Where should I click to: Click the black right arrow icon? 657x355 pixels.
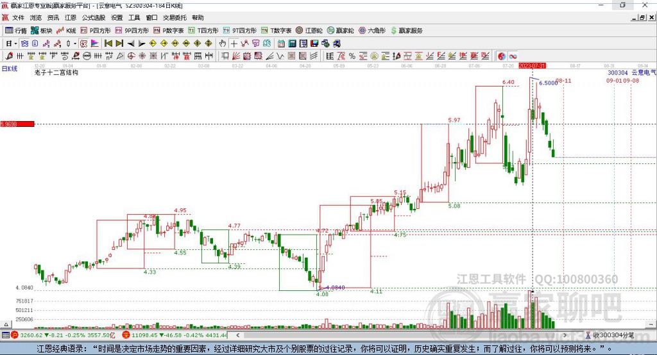[x=142, y=44]
